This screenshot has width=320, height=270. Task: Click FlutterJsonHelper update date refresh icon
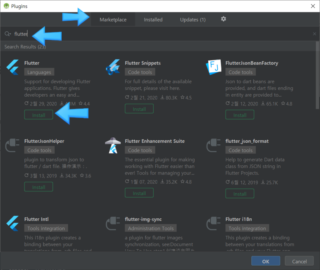click(x=26, y=175)
